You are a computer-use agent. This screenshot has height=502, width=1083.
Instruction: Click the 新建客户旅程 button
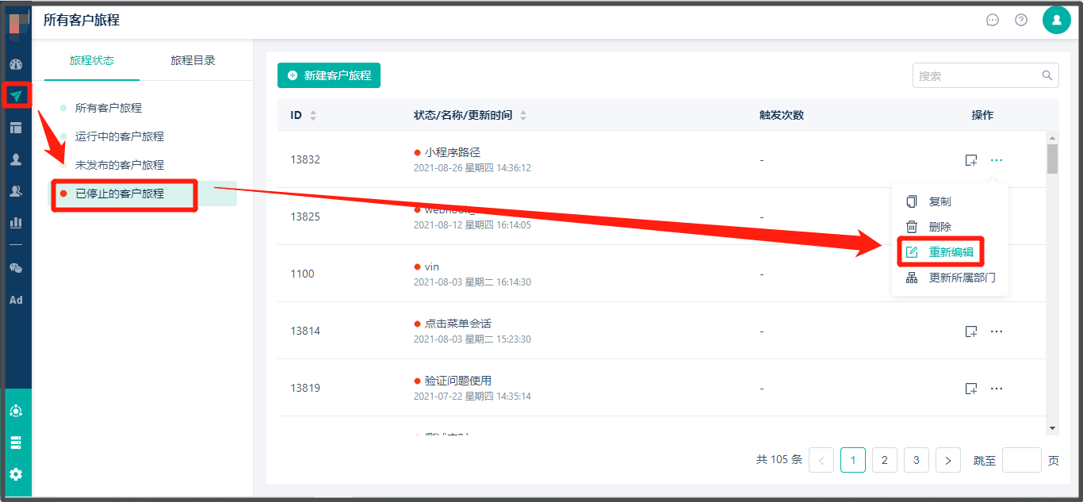pyautogui.click(x=329, y=75)
